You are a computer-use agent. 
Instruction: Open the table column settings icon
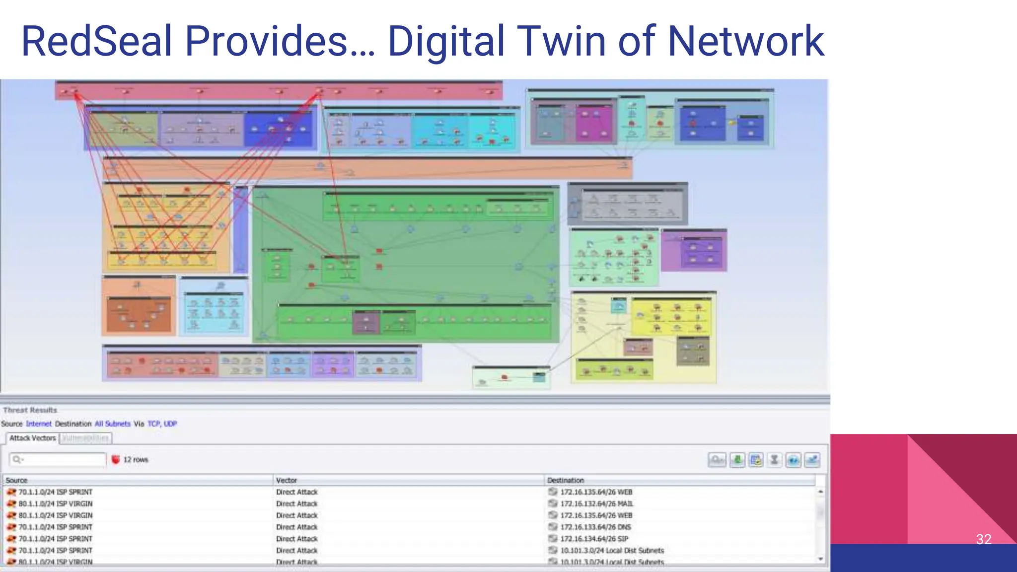pyautogui.click(x=756, y=460)
